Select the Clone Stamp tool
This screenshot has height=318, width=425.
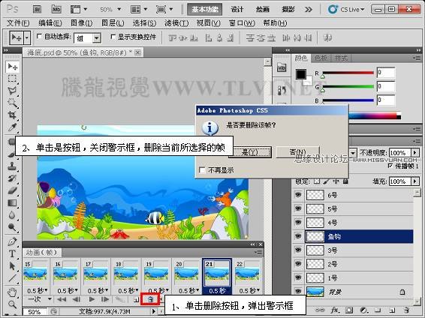[x=12, y=166]
